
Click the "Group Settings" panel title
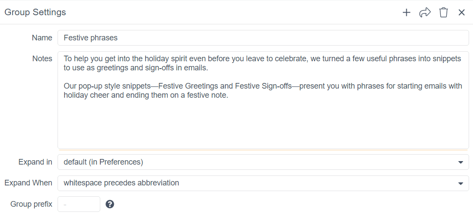35,12
